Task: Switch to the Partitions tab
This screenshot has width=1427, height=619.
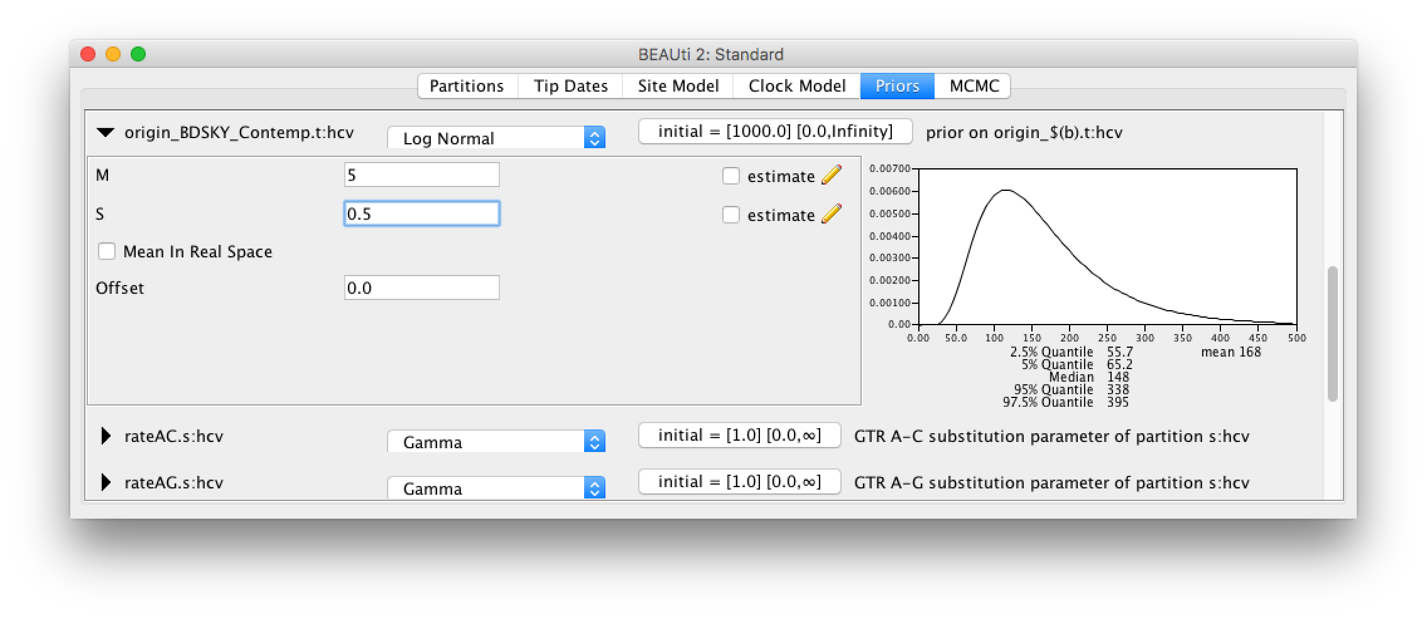Action: [x=467, y=86]
